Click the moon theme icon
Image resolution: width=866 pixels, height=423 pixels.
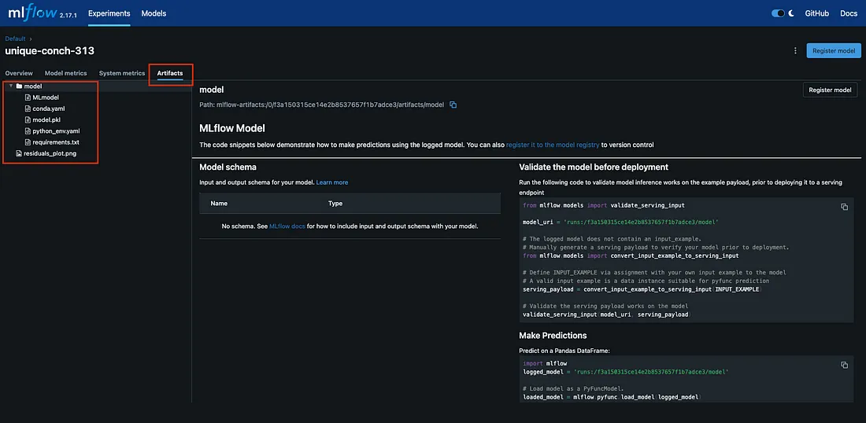coord(791,13)
